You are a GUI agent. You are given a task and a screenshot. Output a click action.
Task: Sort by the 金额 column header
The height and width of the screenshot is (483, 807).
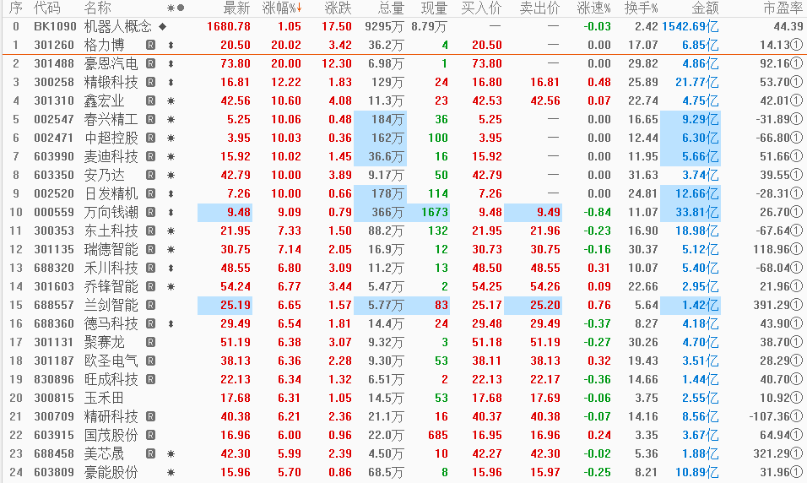tap(705, 8)
